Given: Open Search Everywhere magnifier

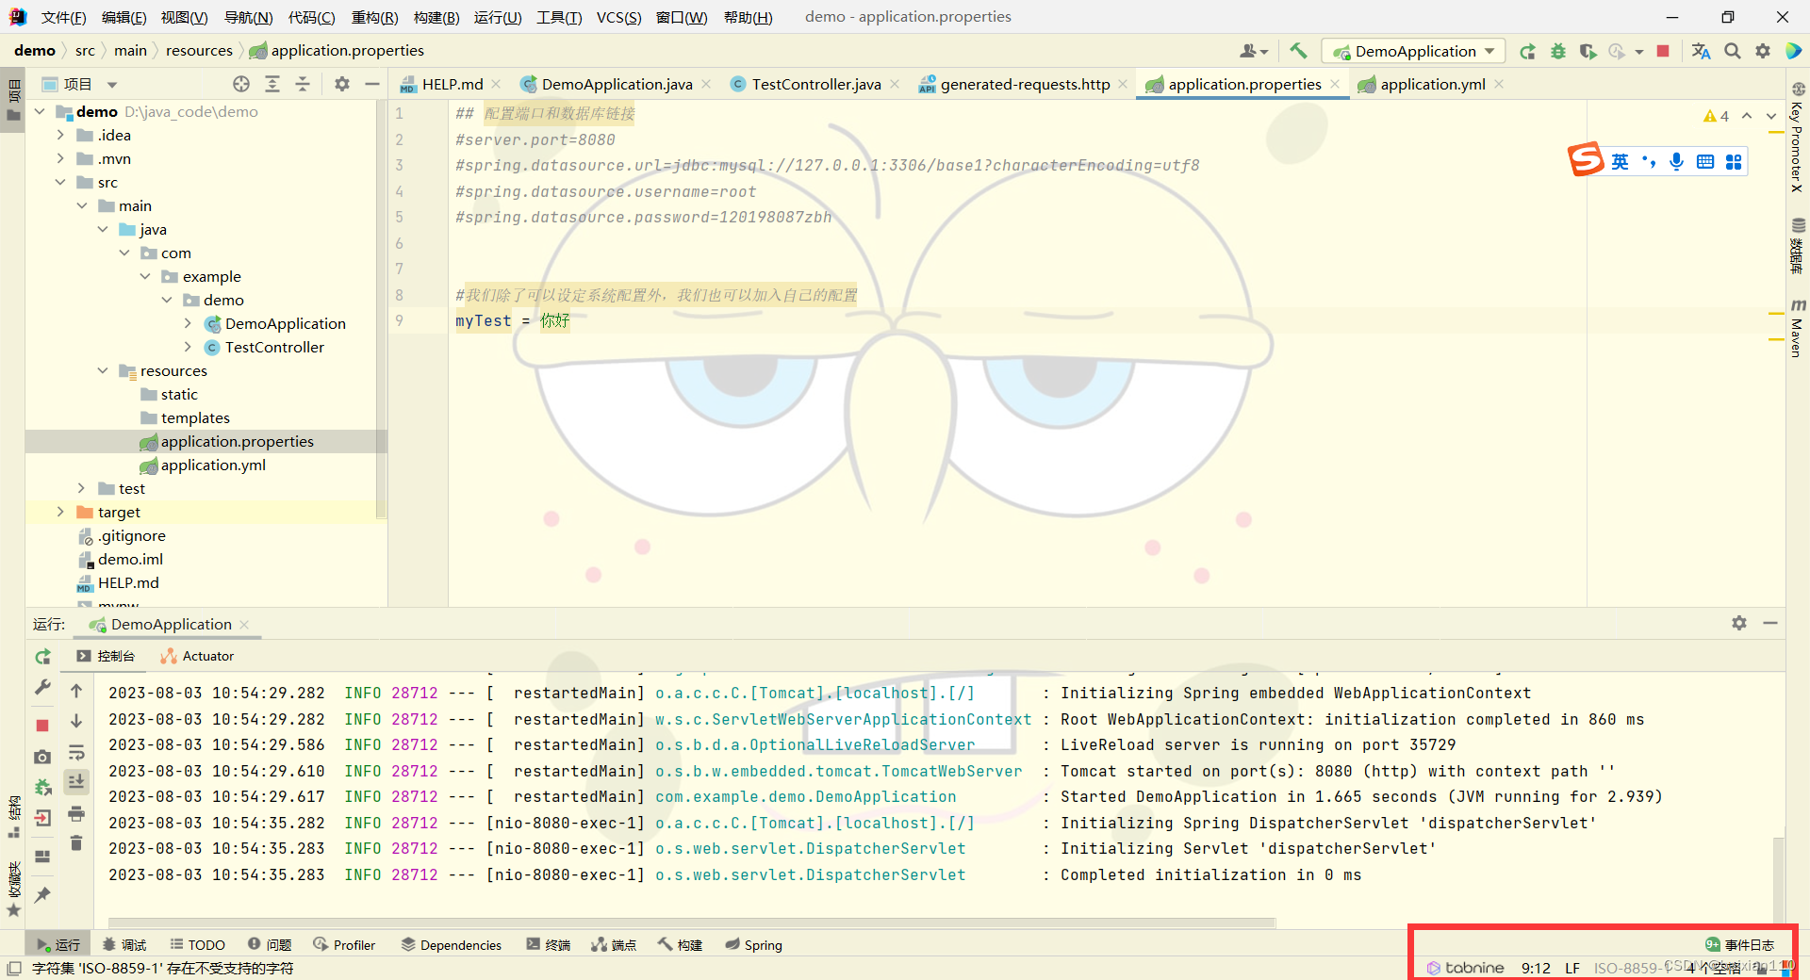Looking at the screenshot, I should tap(1733, 51).
